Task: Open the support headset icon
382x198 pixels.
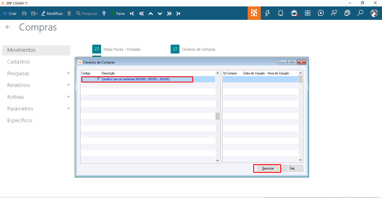Action: 294,13
